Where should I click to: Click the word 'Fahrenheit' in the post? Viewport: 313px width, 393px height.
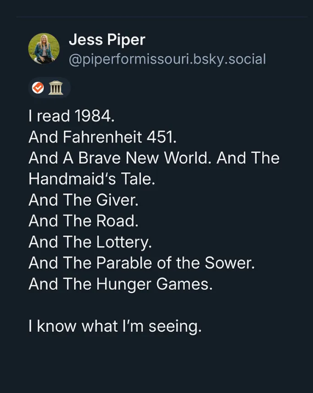[x=102, y=137]
